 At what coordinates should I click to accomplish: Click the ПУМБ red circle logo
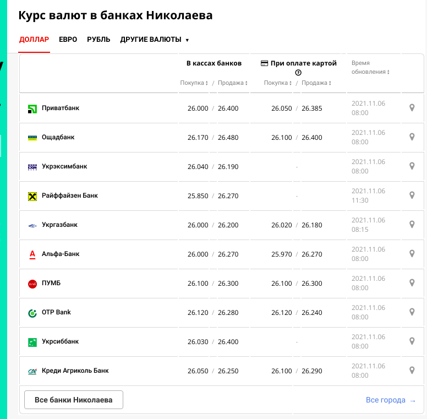(32, 284)
